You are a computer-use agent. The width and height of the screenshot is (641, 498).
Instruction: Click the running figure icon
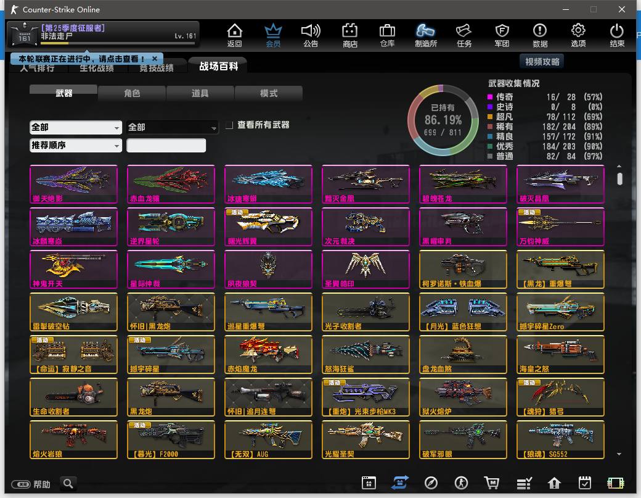coord(462,483)
